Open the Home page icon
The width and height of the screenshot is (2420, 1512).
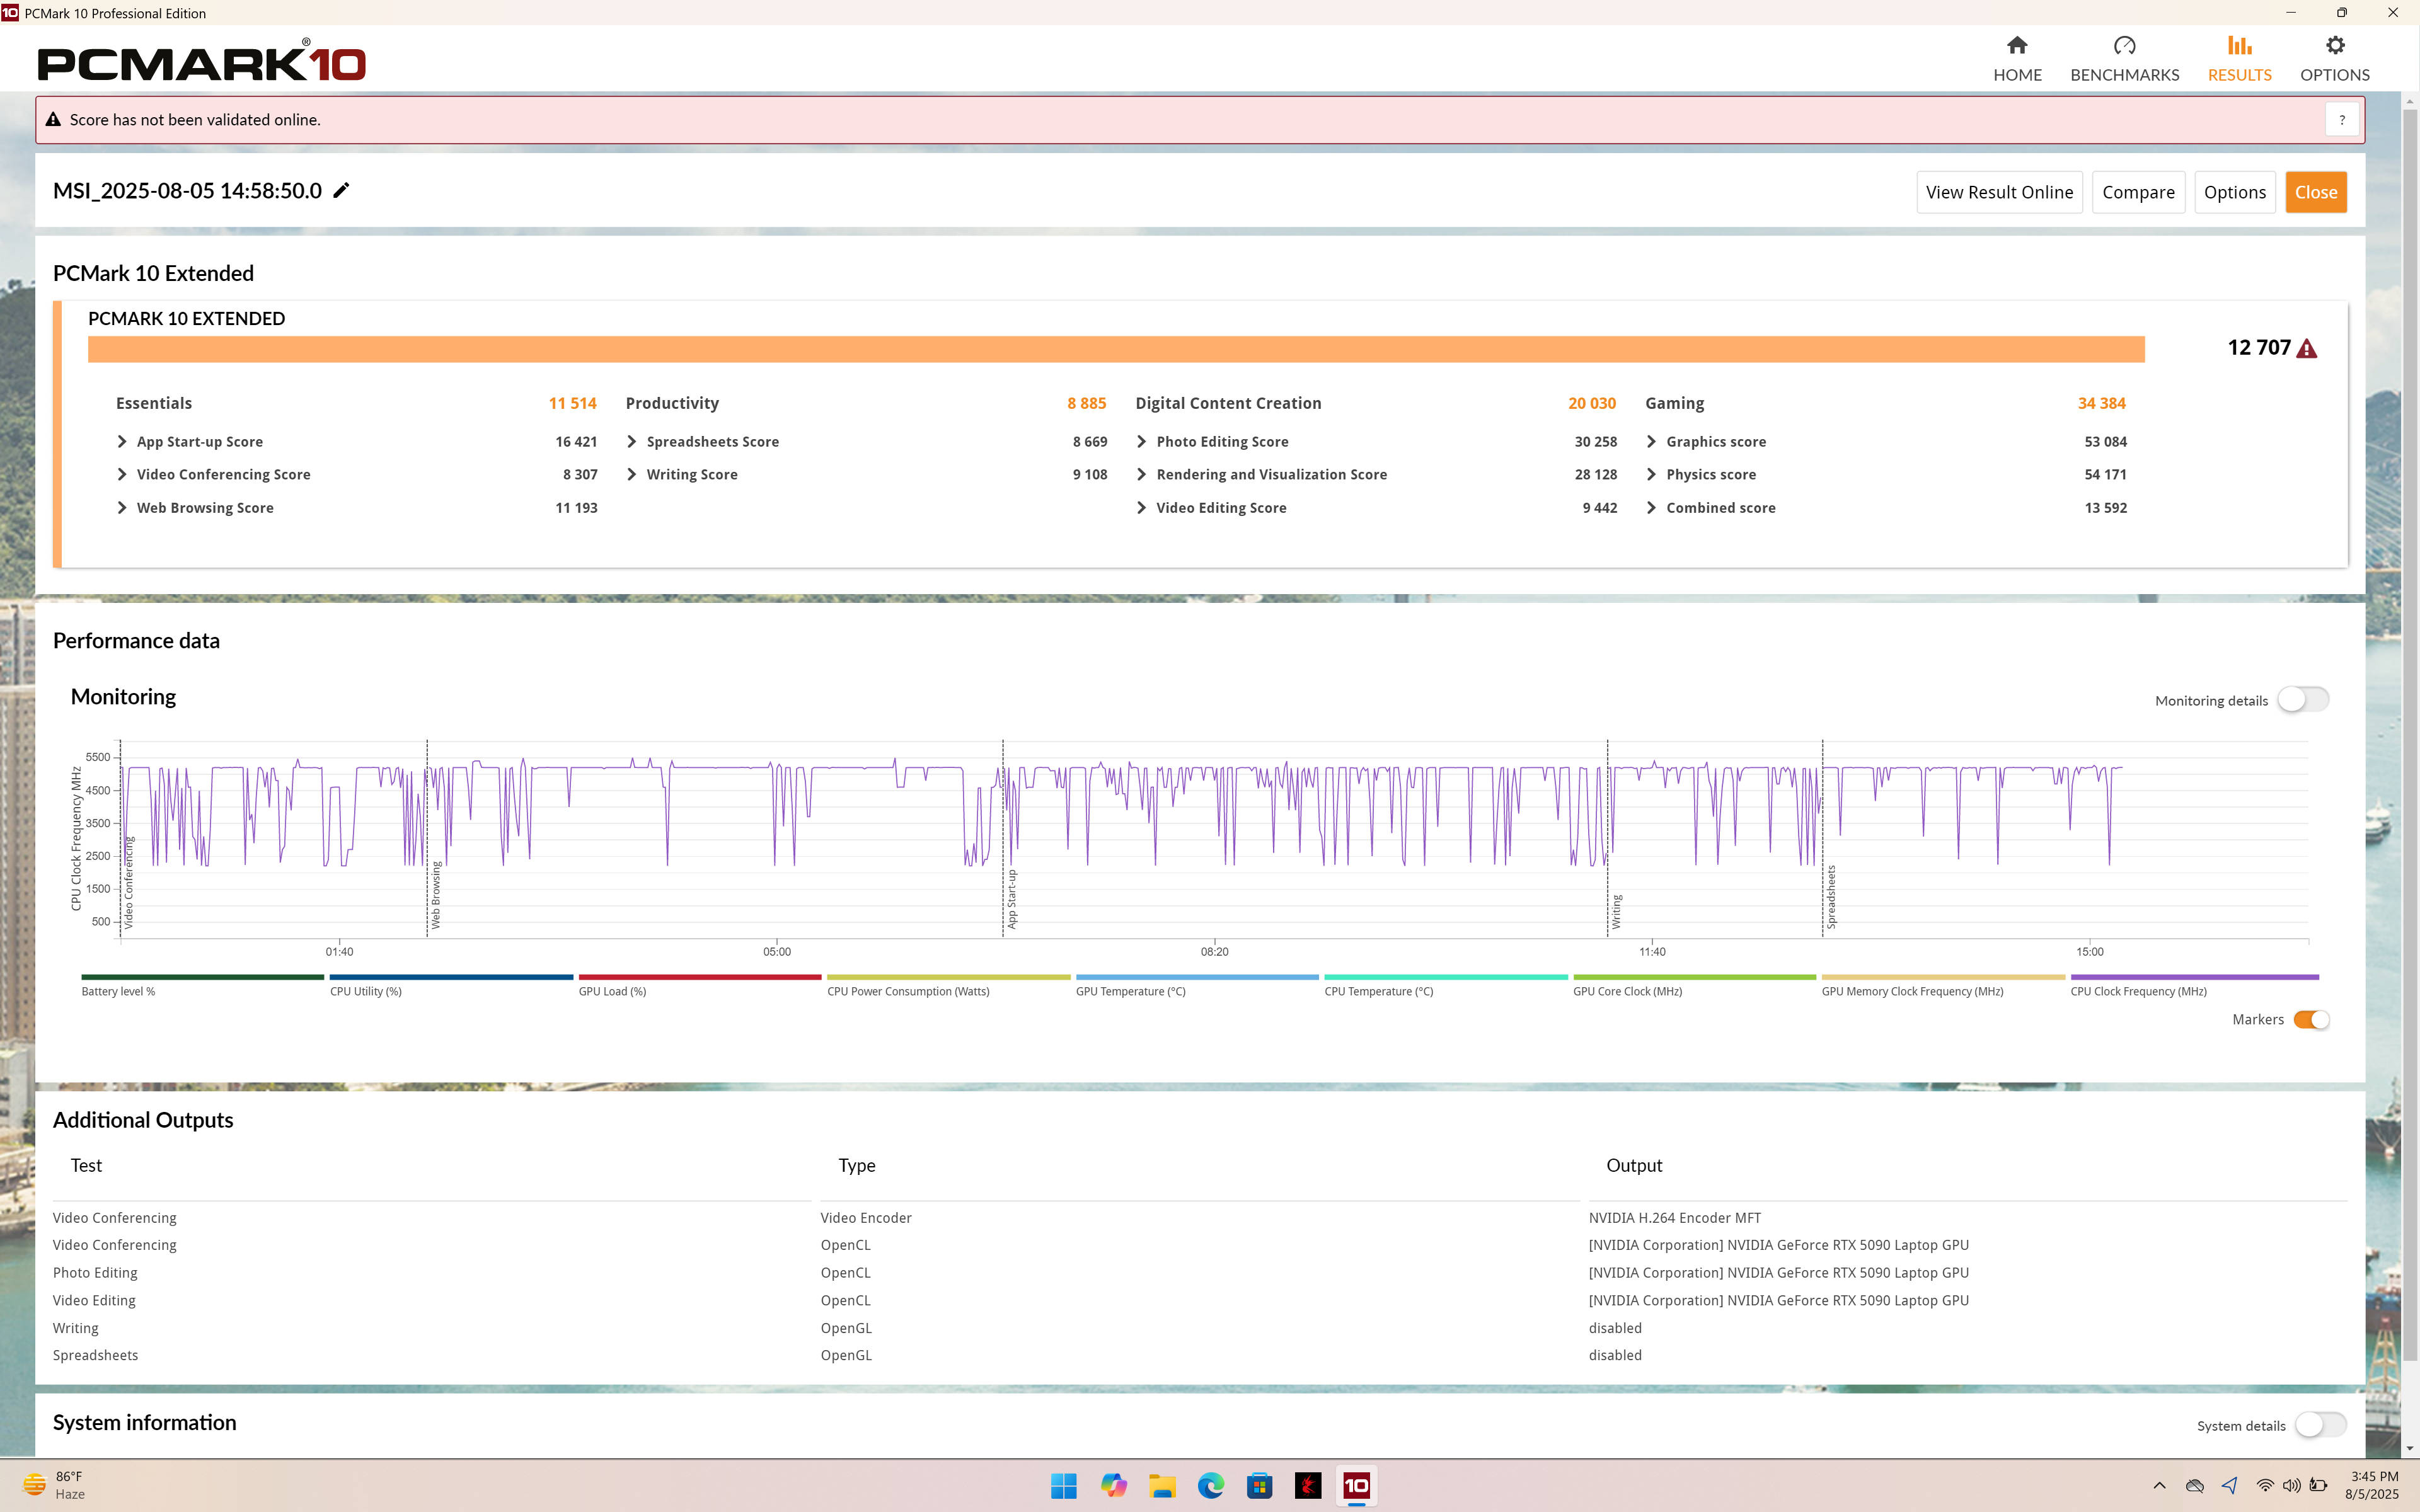click(x=2017, y=45)
